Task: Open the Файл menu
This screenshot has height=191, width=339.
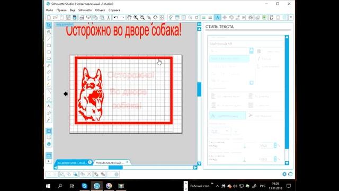Action: (49, 10)
